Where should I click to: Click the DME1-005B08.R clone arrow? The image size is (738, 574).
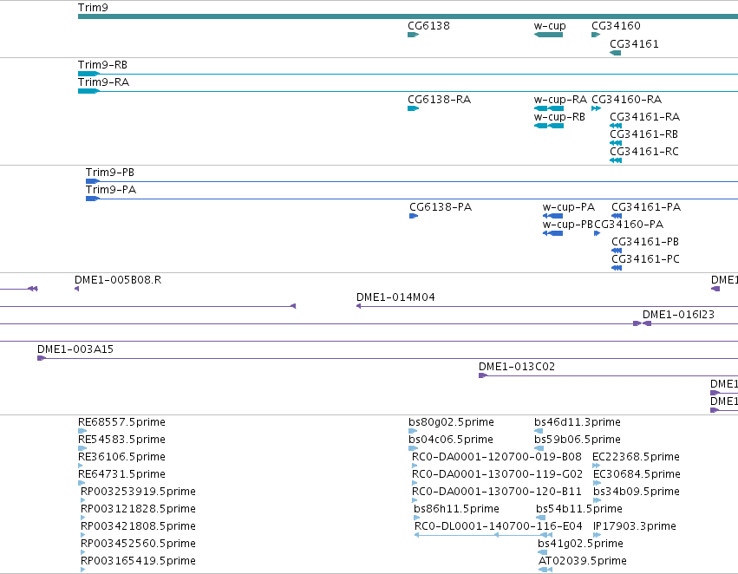pyautogui.click(x=76, y=290)
